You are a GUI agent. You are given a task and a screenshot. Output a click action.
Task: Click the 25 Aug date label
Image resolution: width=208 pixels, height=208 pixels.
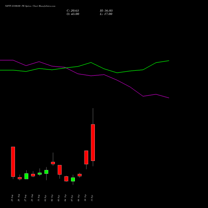pos(12,198)
